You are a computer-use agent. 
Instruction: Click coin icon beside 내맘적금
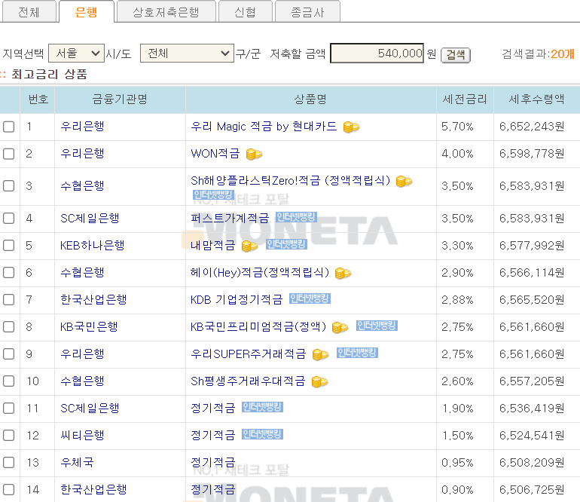tap(249, 246)
